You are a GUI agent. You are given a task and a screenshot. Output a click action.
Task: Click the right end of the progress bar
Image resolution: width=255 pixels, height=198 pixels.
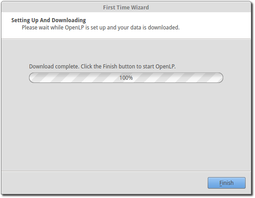220,77
